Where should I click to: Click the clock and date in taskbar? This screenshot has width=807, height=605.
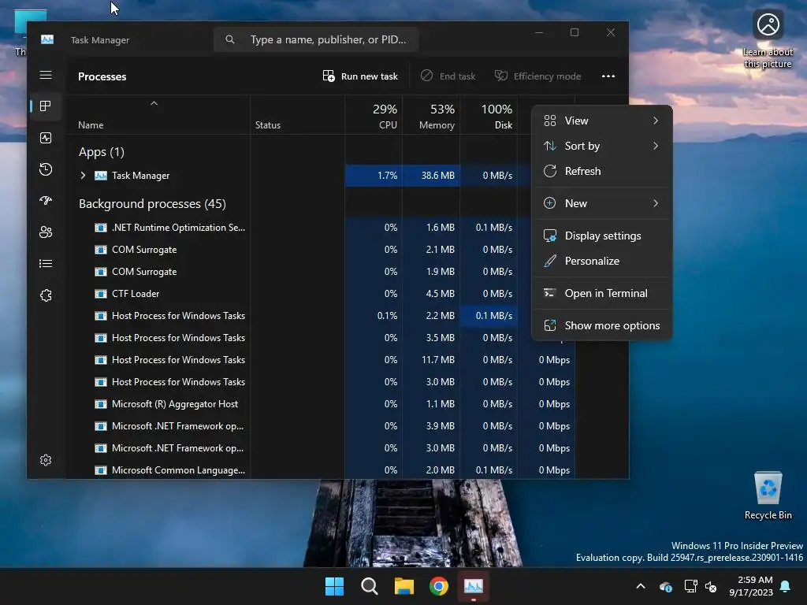(750, 586)
